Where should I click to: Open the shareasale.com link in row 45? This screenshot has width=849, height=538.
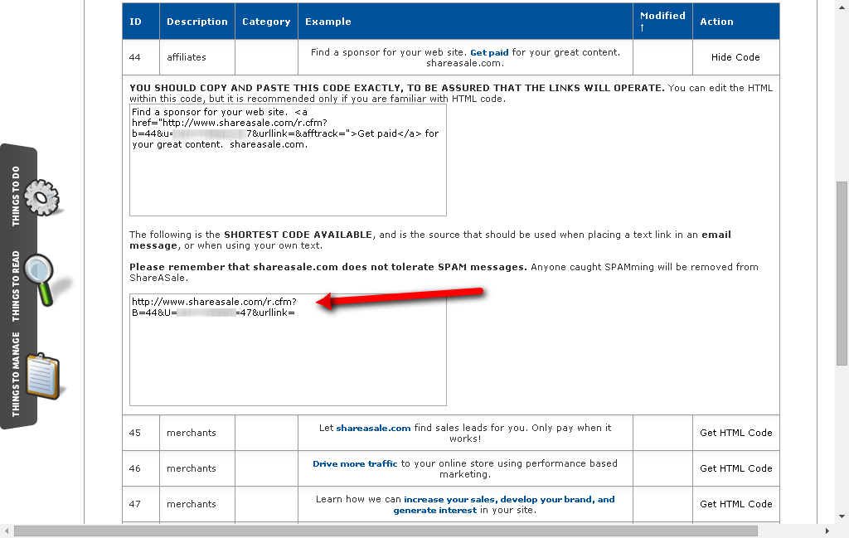click(x=373, y=428)
